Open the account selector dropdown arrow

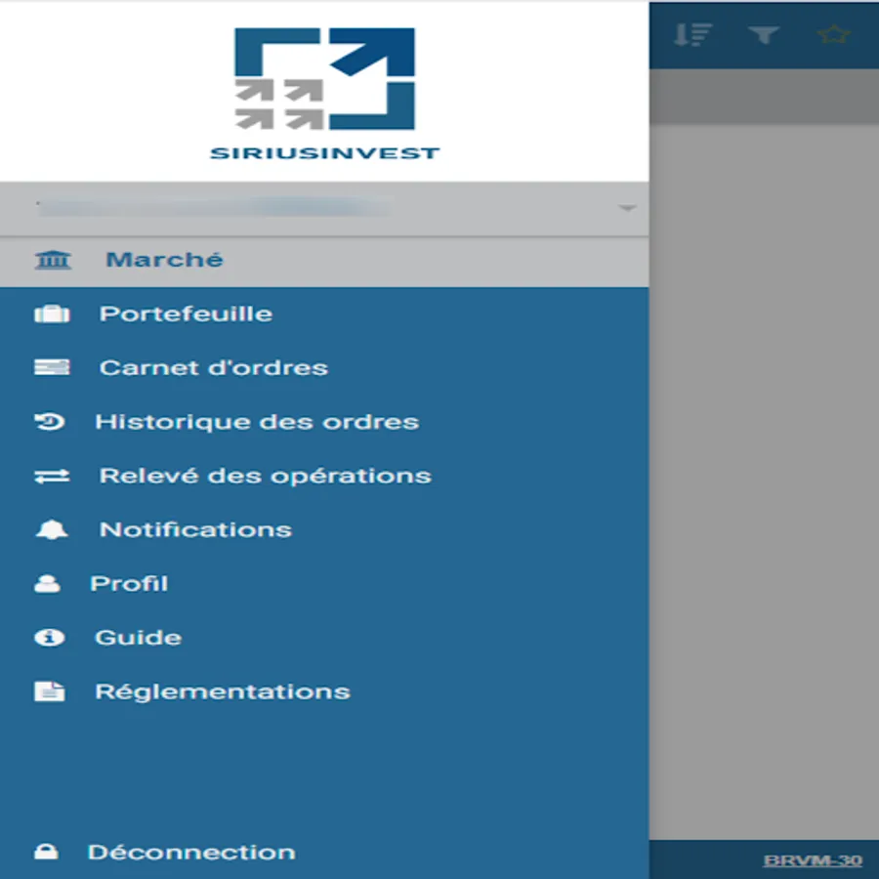(627, 208)
